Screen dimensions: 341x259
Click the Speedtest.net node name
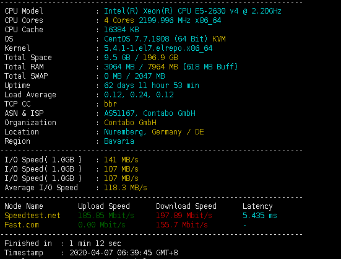32,216
